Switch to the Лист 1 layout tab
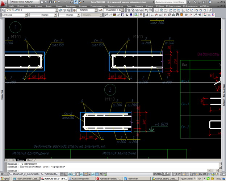Image resolution: width=226 pixels, height=181 pixels. coord(30,160)
